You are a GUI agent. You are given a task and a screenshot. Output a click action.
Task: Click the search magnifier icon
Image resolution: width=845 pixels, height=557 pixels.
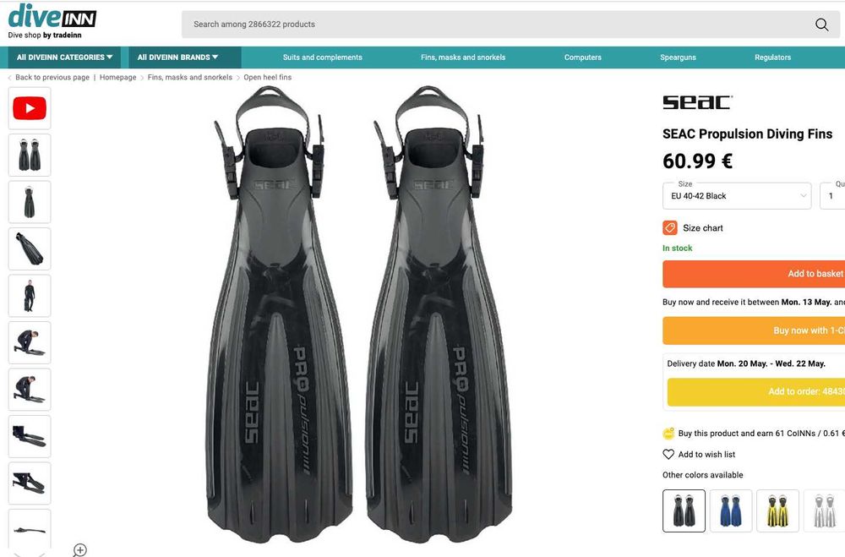pyautogui.click(x=821, y=25)
